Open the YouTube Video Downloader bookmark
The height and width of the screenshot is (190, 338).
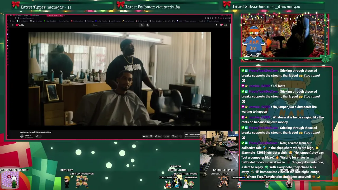101,21
